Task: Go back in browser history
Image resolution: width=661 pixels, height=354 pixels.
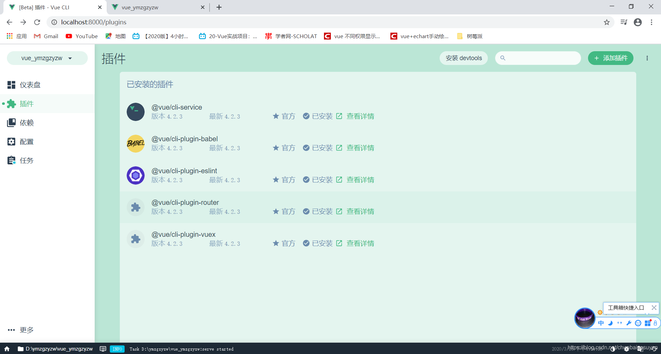Action: tap(9, 22)
